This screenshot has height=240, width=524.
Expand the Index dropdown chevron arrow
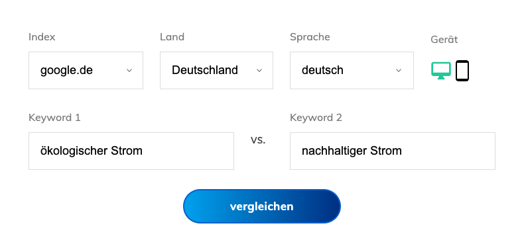(x=129, y=70)
